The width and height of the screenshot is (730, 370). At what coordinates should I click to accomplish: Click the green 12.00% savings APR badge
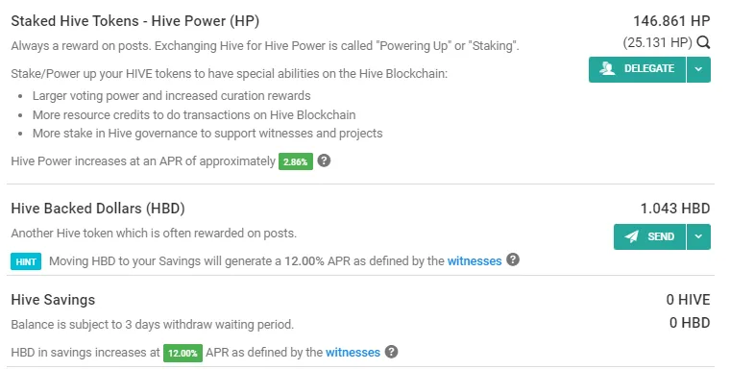182,354
